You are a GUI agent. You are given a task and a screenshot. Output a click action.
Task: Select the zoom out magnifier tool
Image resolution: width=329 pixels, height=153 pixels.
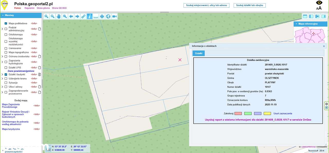52,16
